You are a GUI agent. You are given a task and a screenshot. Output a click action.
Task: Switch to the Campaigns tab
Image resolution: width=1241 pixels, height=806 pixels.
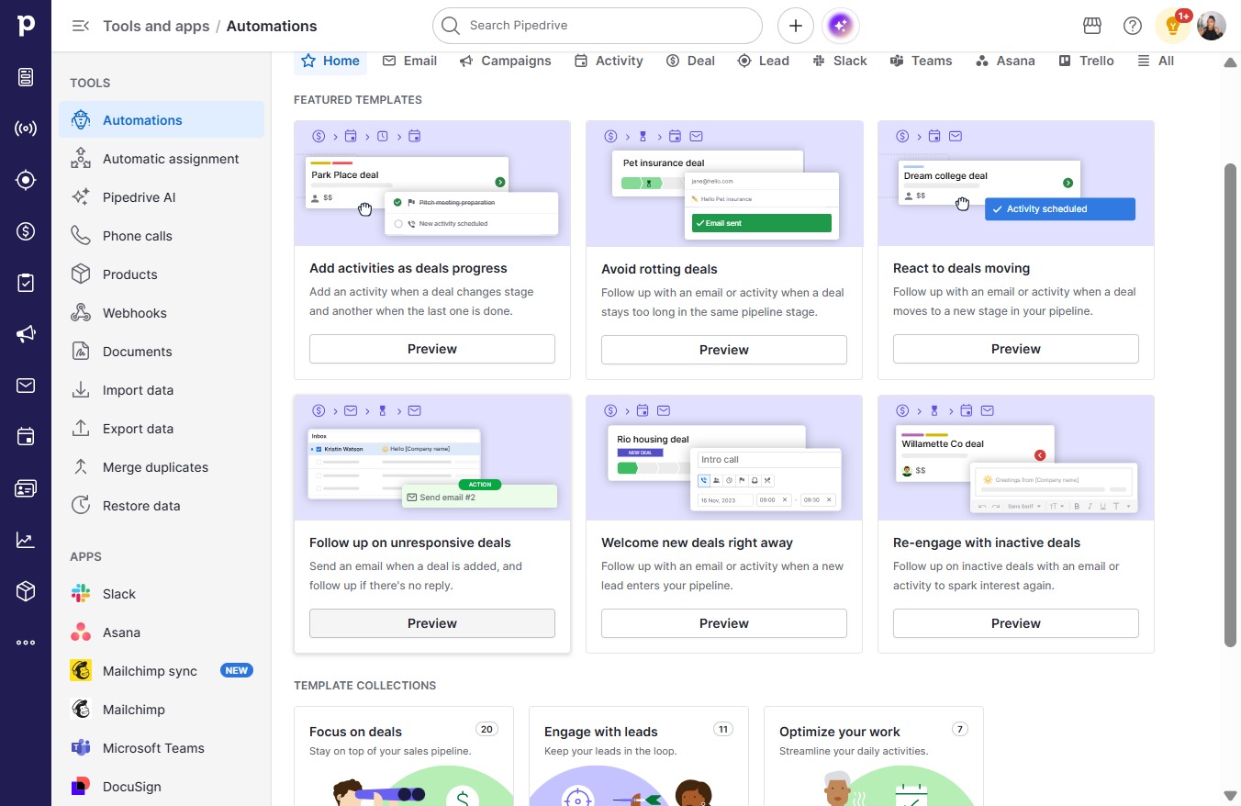point(505,61)
